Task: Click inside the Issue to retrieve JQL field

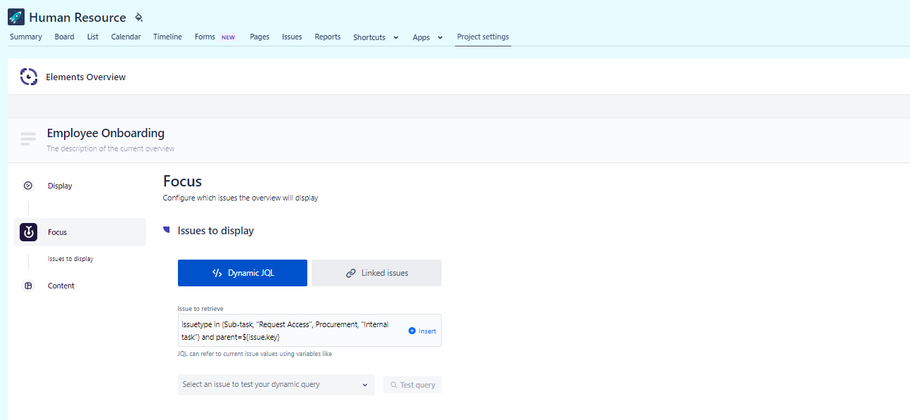Action: (x=288, y=330)
